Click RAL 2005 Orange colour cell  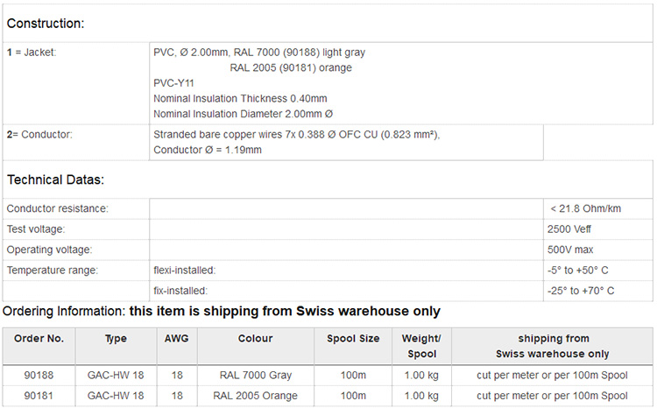pos(255,396)
